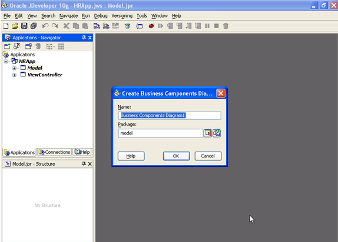Click the Package input field
The image size is (338, 242).
click(x=161, y=133)
